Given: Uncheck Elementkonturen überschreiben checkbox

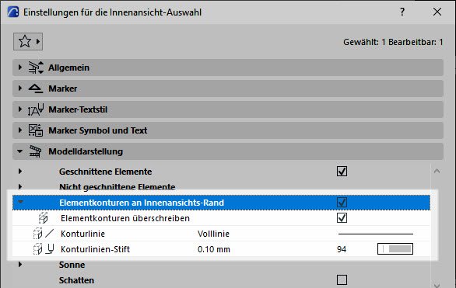Looking at the screenshot, I should click(x=342, y=218).
